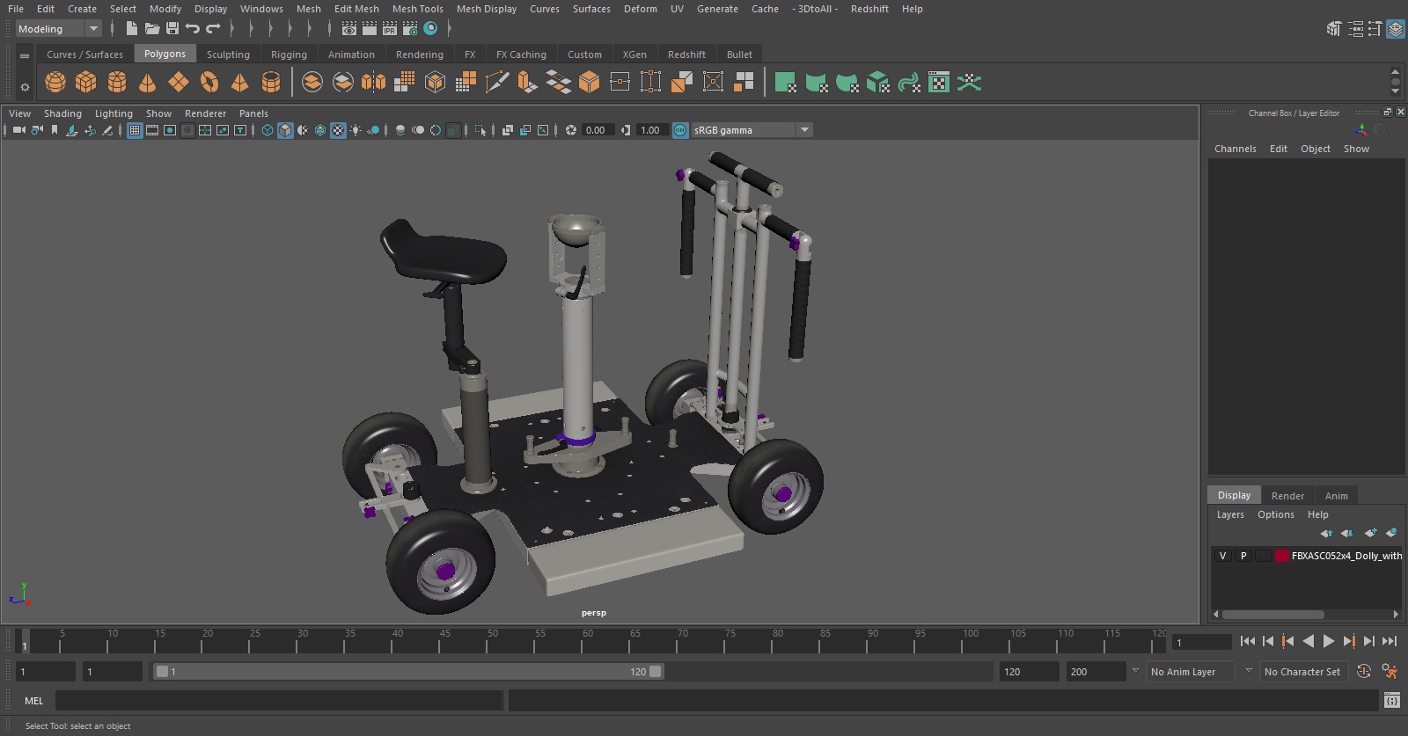The image size is (1408, 736).
Task: Click the Mirror geometry shelf icon
Action: pos(373,83)
